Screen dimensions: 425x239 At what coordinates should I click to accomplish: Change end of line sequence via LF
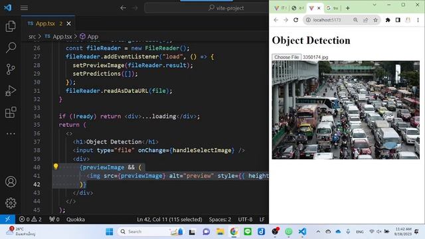(262, 219)
